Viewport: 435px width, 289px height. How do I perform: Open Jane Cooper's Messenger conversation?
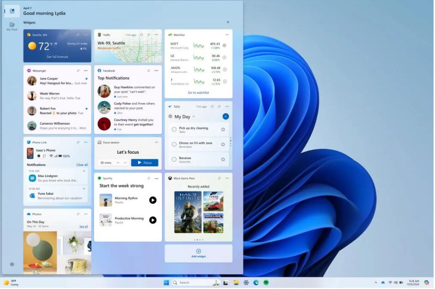[x=58, y=81]
